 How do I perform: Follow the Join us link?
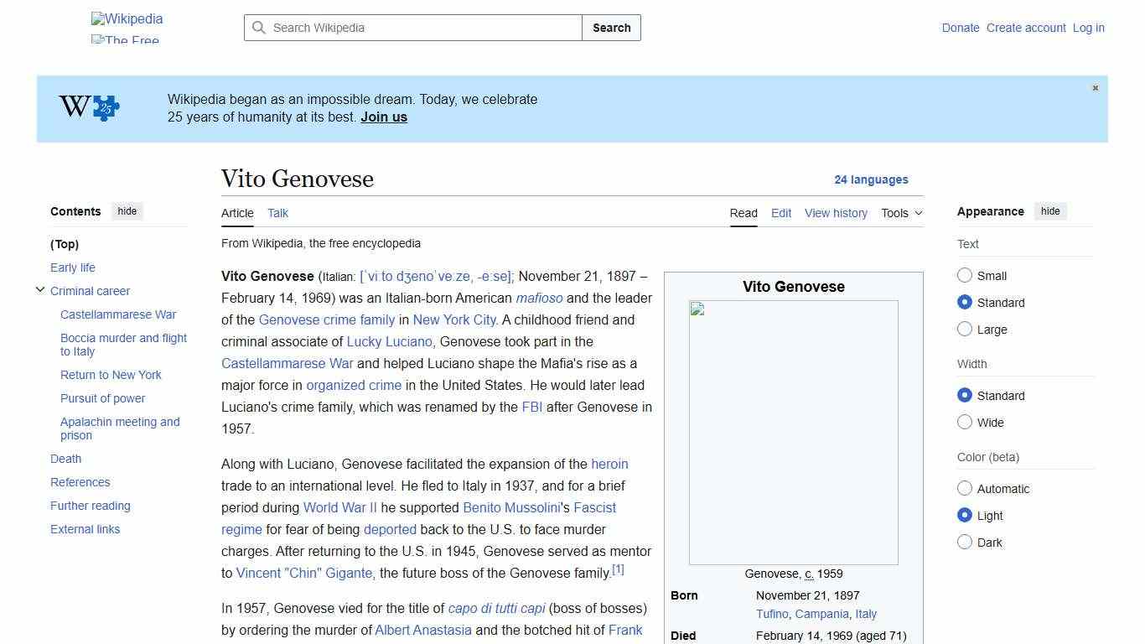383,117
